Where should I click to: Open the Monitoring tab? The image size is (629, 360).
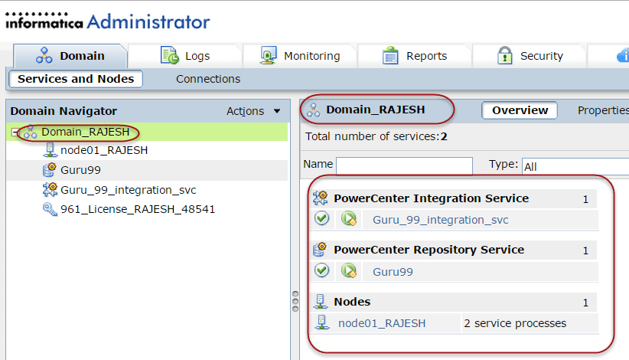point(300,56)
